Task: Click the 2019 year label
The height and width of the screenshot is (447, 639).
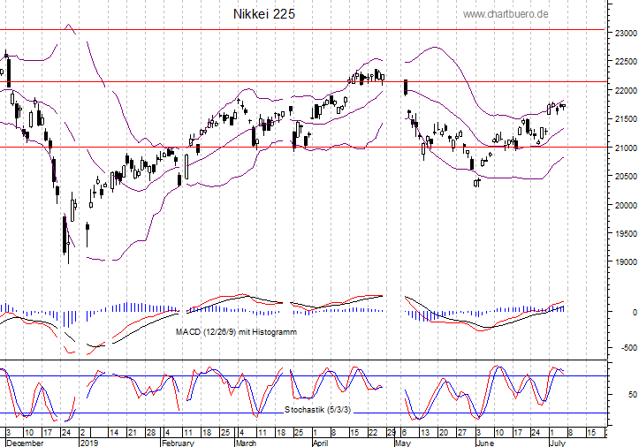Action: tap(89, 443)
